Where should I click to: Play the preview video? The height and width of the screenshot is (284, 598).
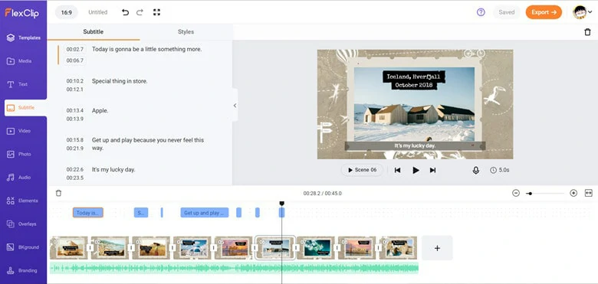point(416,170)
